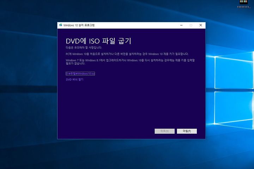This screenshot has width=254, height=169.
Task: Click the '다음은 유의해야 할 사항입니다.' line
Action: [84, 48]
